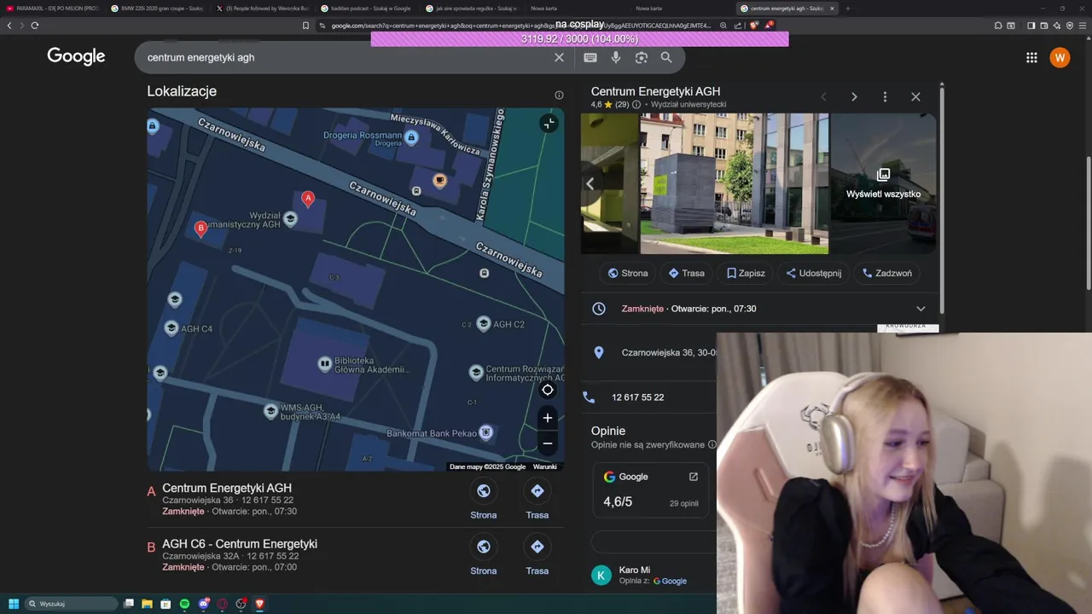Save the place with Zapisz
Image resolution: width=1092 pixels, height=614 pixels.
coord(746,273)
